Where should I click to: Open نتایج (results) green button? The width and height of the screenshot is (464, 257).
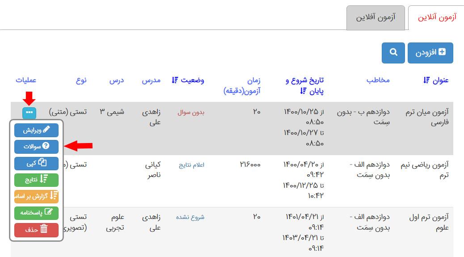pyautogui.click(x=36, y=179)
